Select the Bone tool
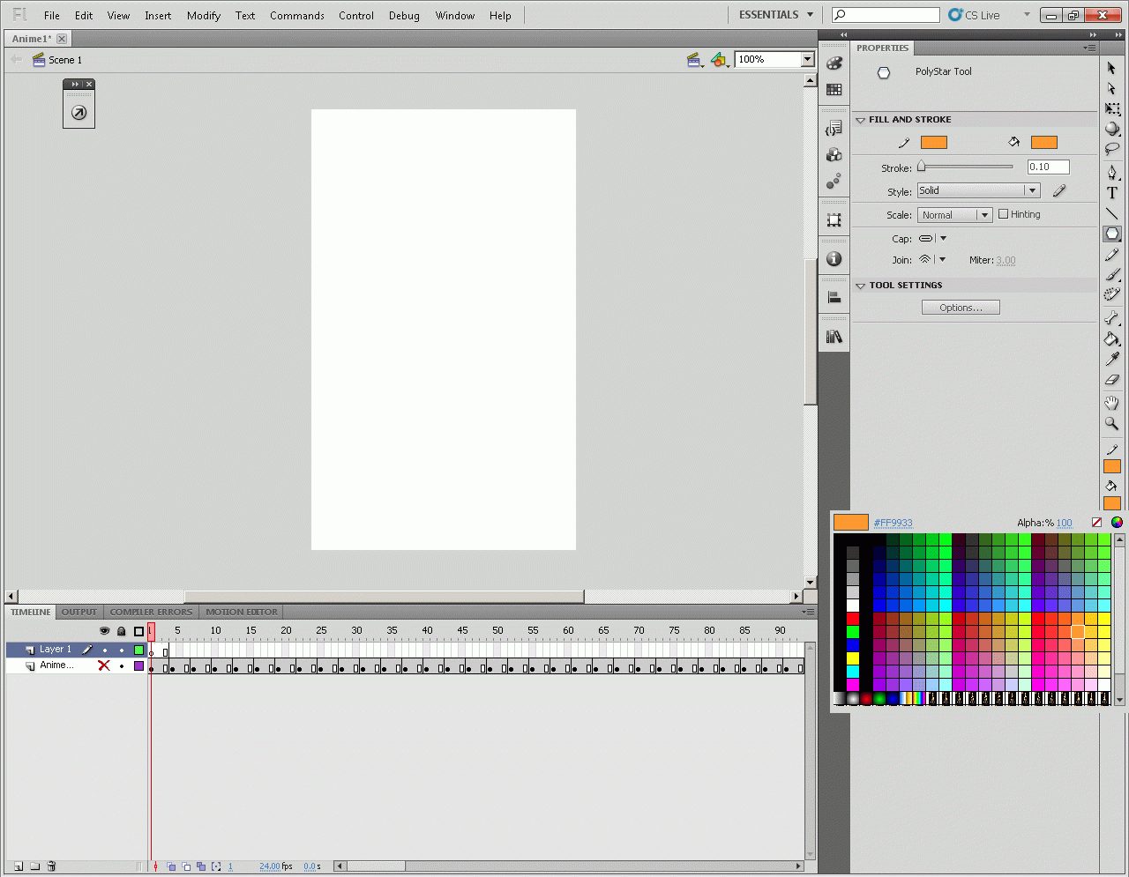Viewport: 1129px width, 877px height. [1111, 318]
